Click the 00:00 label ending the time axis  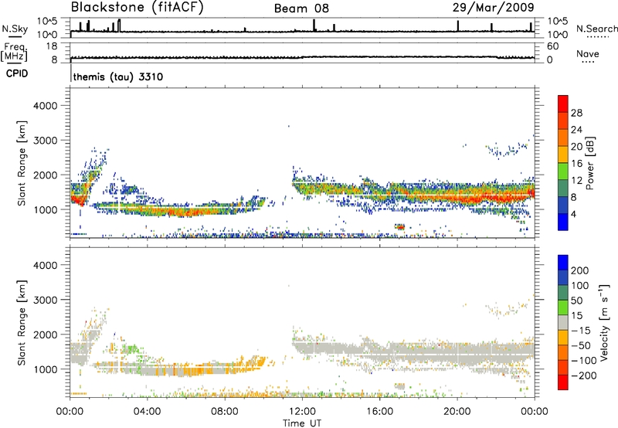[x=534, y=412]
